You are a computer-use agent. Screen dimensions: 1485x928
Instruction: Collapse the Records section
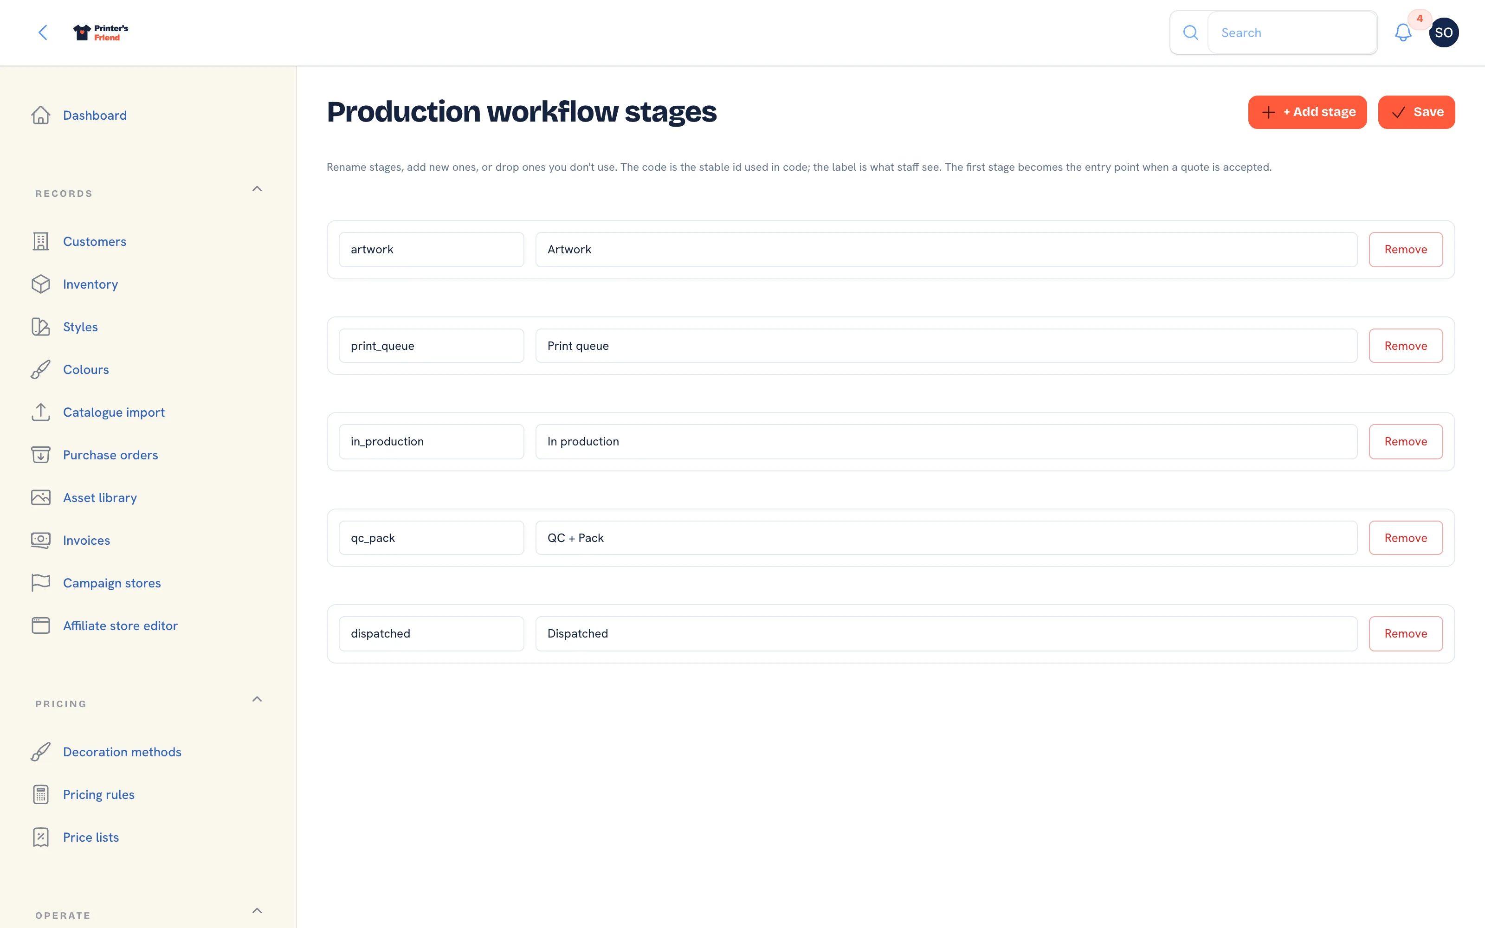pos(257,189)
